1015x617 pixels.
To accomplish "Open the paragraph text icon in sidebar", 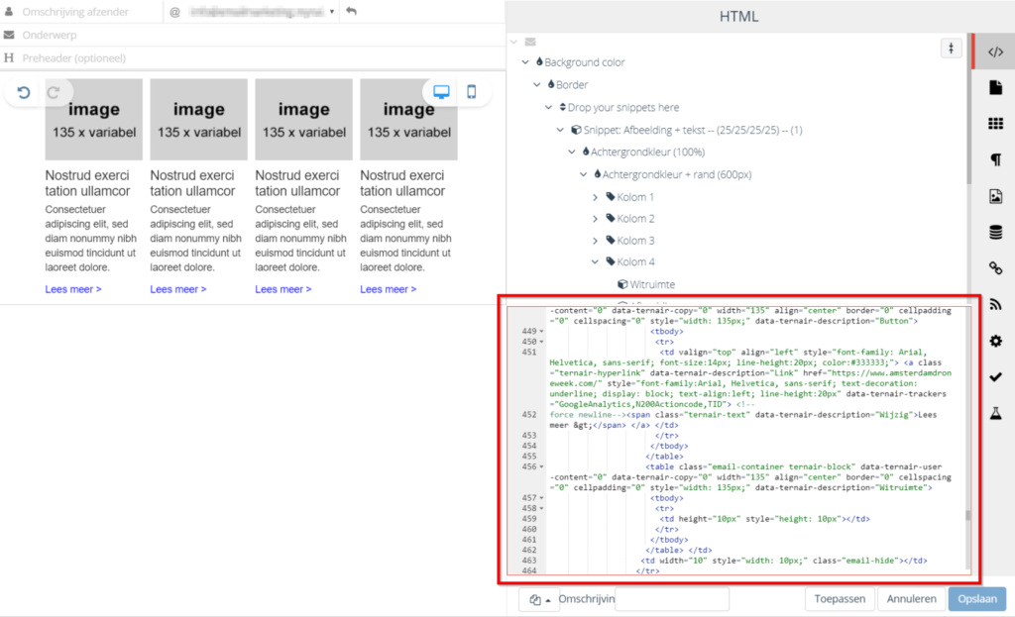I will click(995, 159).
